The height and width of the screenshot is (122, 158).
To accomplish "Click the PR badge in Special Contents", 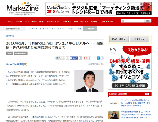I will pos(147,94).
